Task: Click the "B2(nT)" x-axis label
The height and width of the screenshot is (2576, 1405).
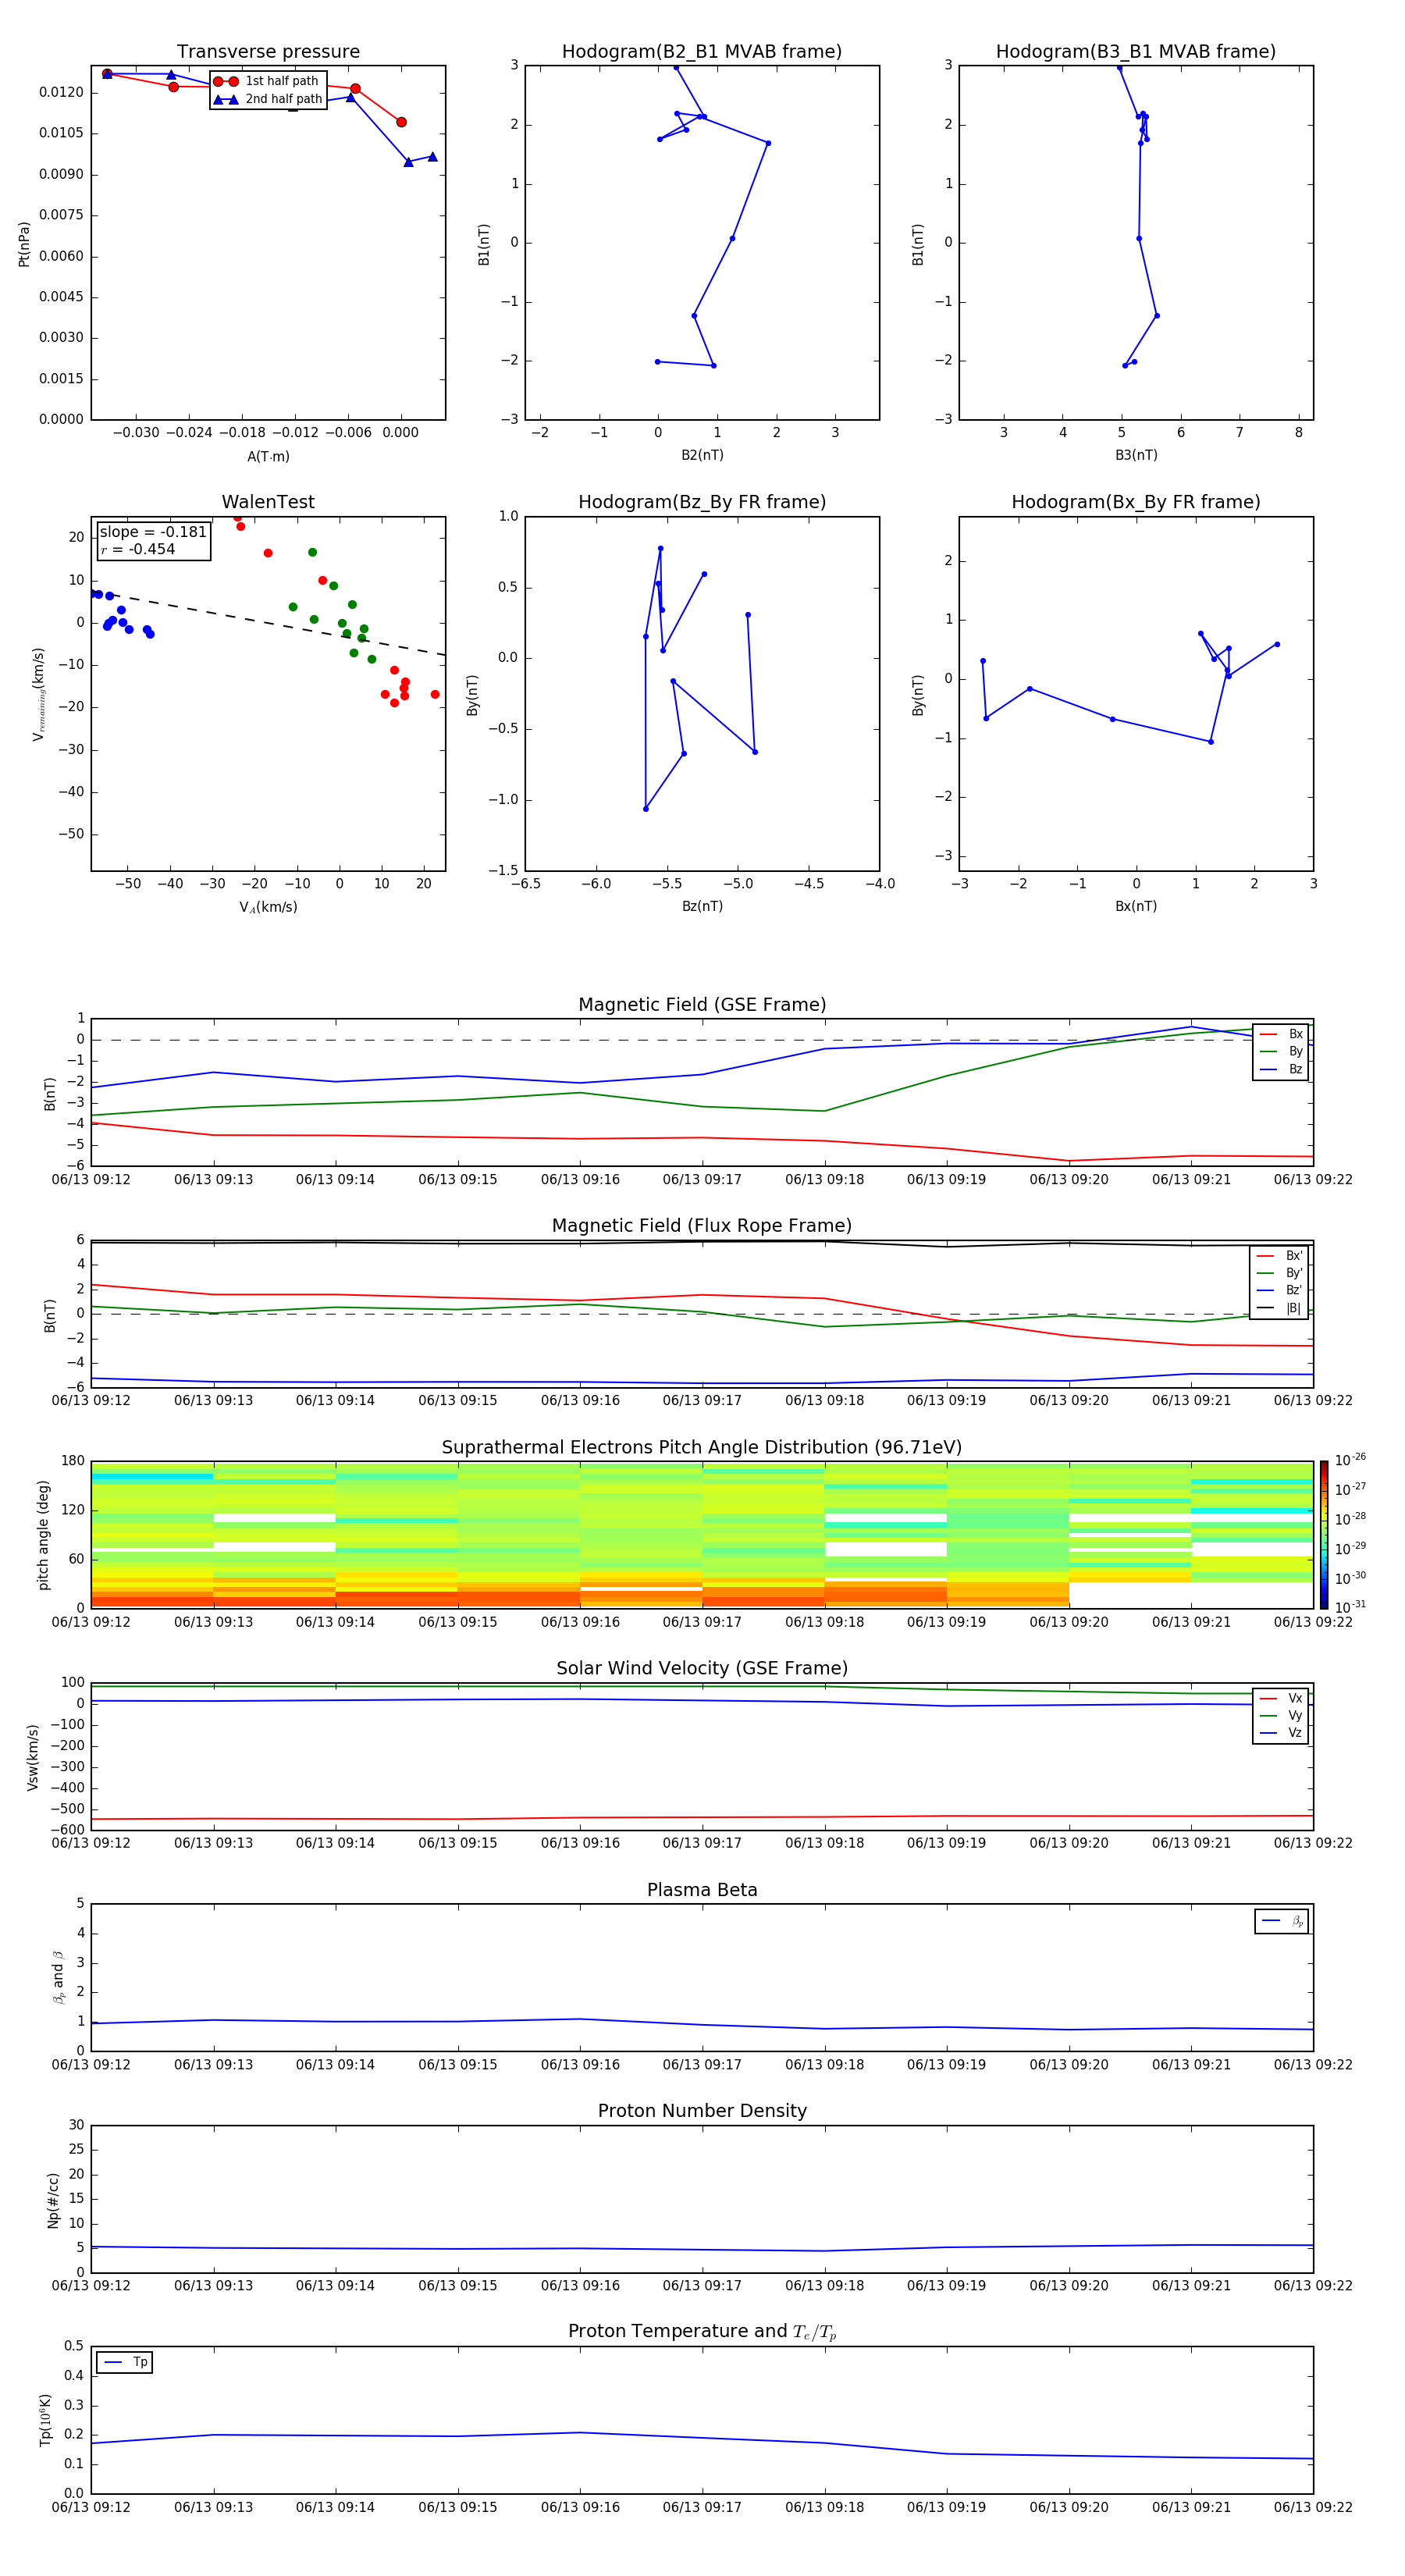Action: [702, 455]
